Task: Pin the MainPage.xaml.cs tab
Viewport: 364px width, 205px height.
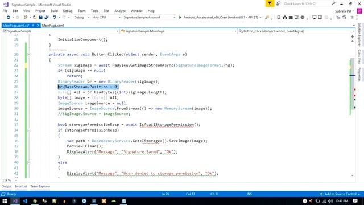Action: 33,25
